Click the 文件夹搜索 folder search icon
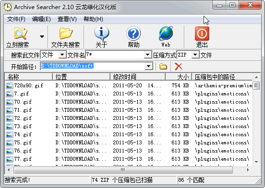 tap(66, 33)
